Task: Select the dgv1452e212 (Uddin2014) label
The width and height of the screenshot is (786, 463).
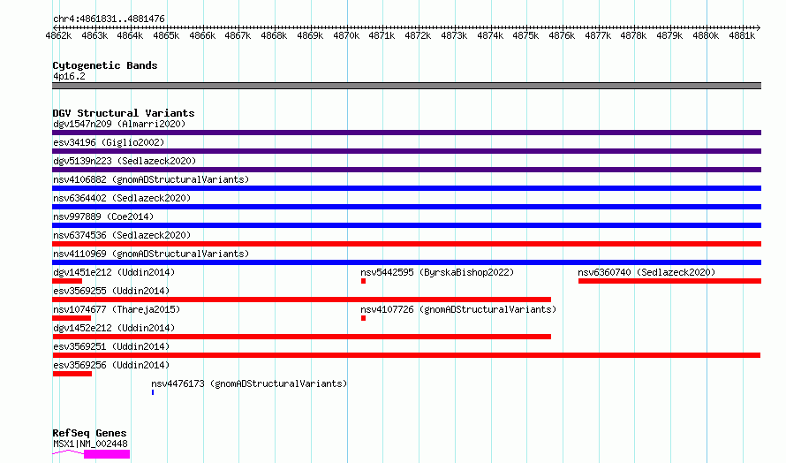Action: (114, 328)
